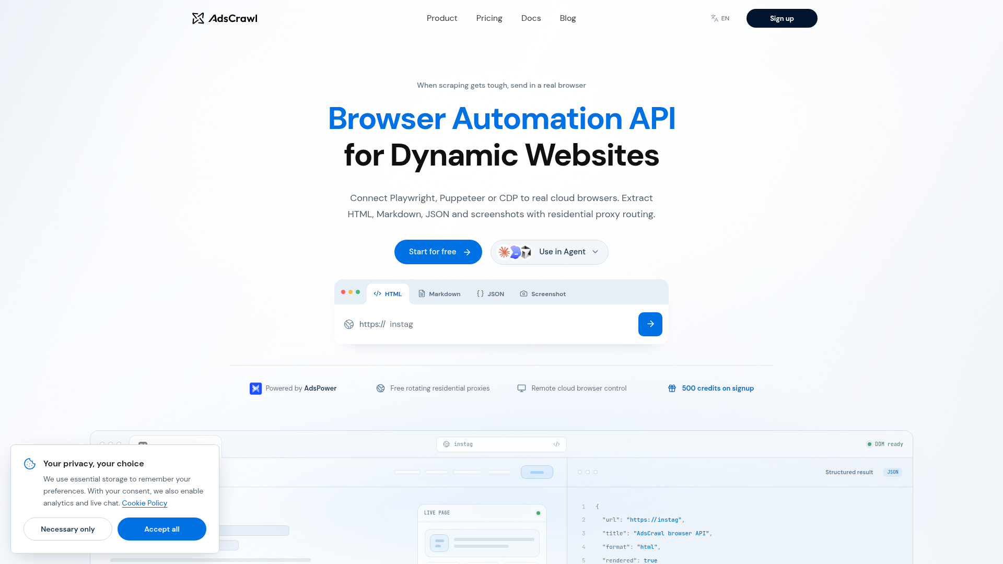Switch to the JSON output tab
The width and height of the screenshot is (1003, 564).
point(490,294)
